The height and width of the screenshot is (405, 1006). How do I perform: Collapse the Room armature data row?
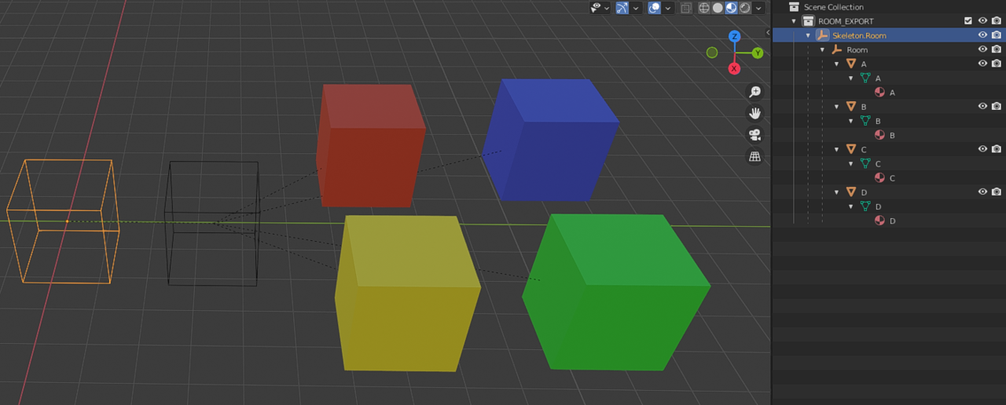(822, 49)
